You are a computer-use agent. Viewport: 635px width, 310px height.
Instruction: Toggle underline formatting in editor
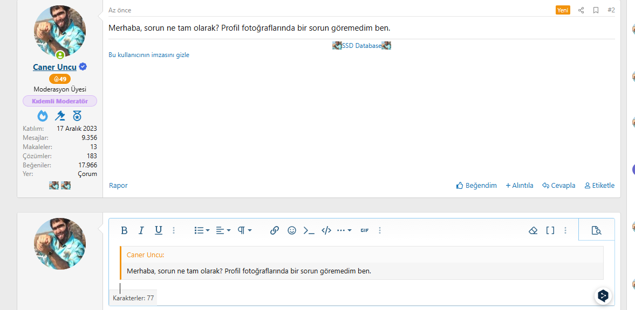158,230
